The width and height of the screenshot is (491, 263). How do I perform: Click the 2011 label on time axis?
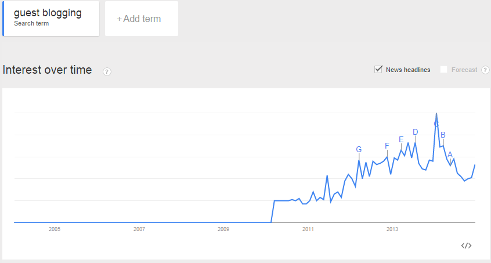308,229
